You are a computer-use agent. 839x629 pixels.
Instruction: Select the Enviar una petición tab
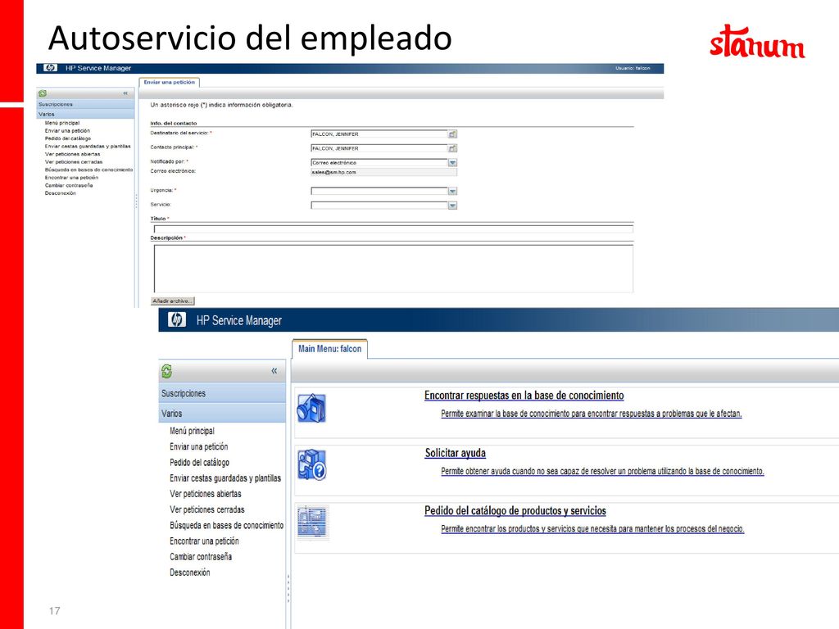(x=169, y=83)
